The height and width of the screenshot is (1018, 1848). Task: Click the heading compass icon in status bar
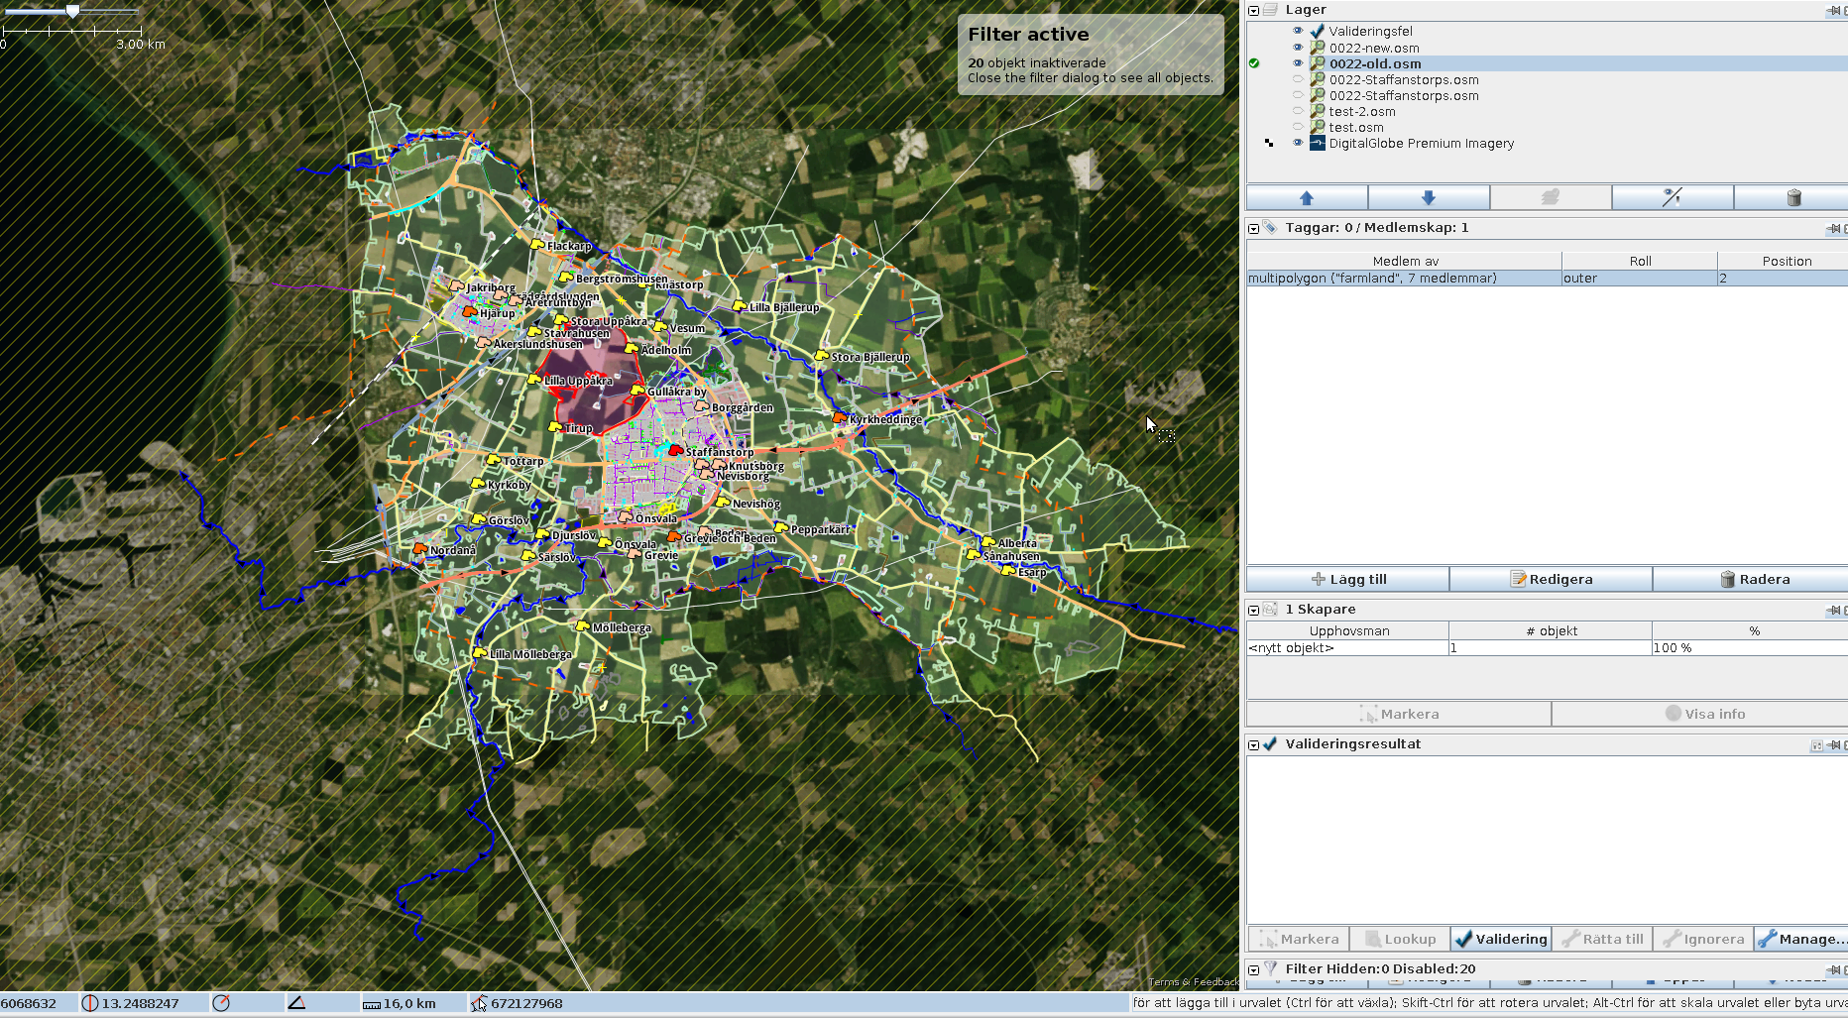[221, 1003]
